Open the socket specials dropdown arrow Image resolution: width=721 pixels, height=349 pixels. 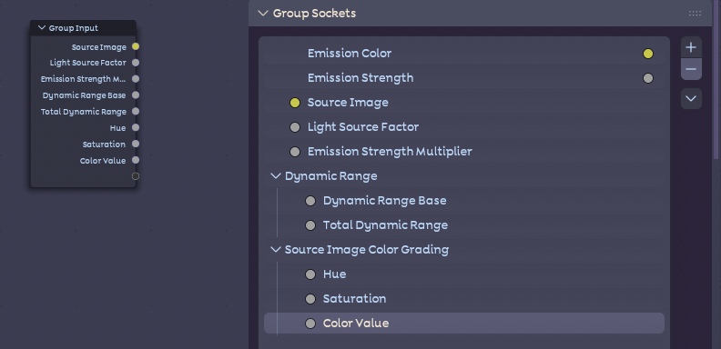coord(691,99)
